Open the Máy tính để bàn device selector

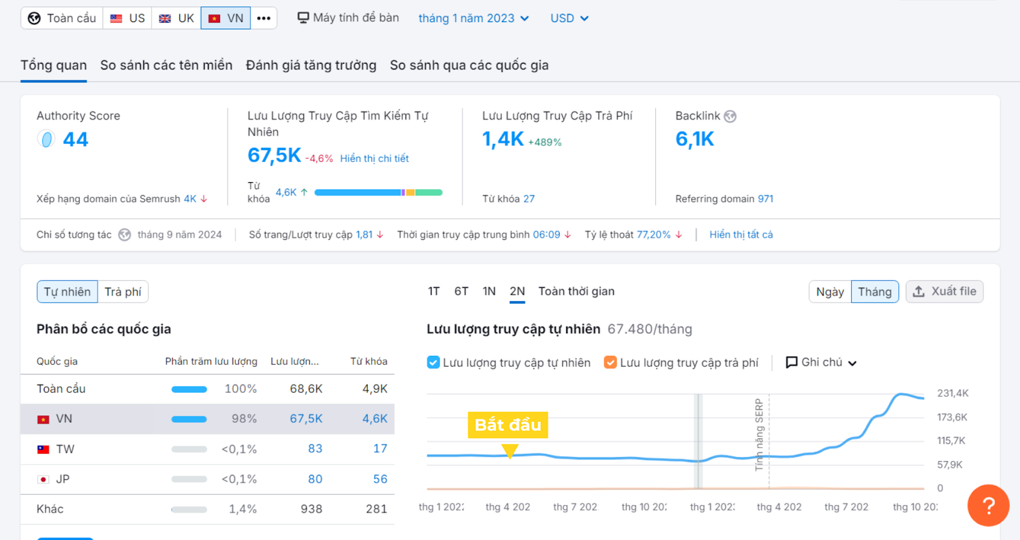pyautogui.click(x=348, y=18)
